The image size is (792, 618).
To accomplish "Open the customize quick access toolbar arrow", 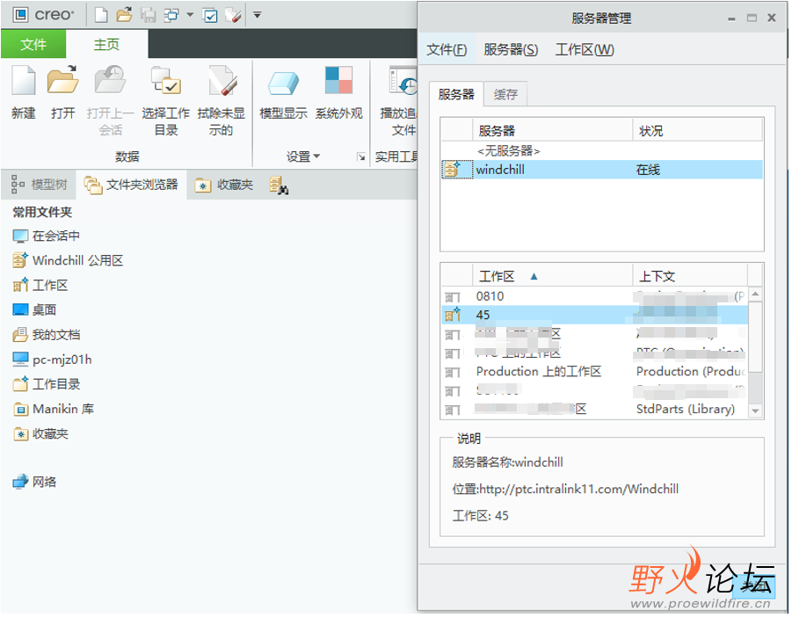I will coord(257,15).
